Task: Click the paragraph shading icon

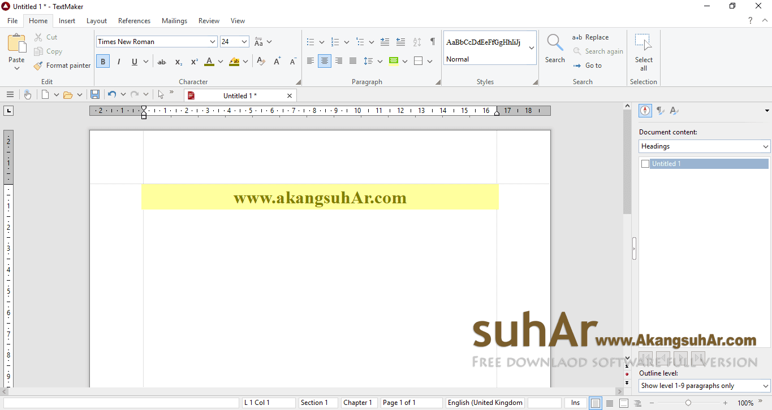Action: 394,61
